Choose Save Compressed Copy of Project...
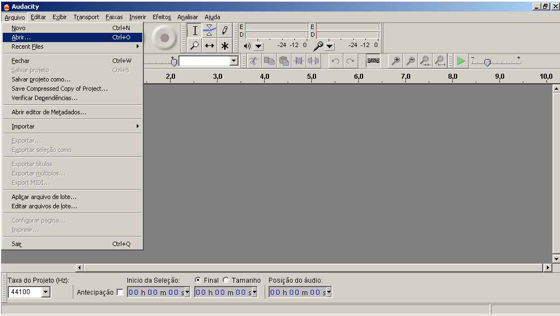 tap(73, 89)
